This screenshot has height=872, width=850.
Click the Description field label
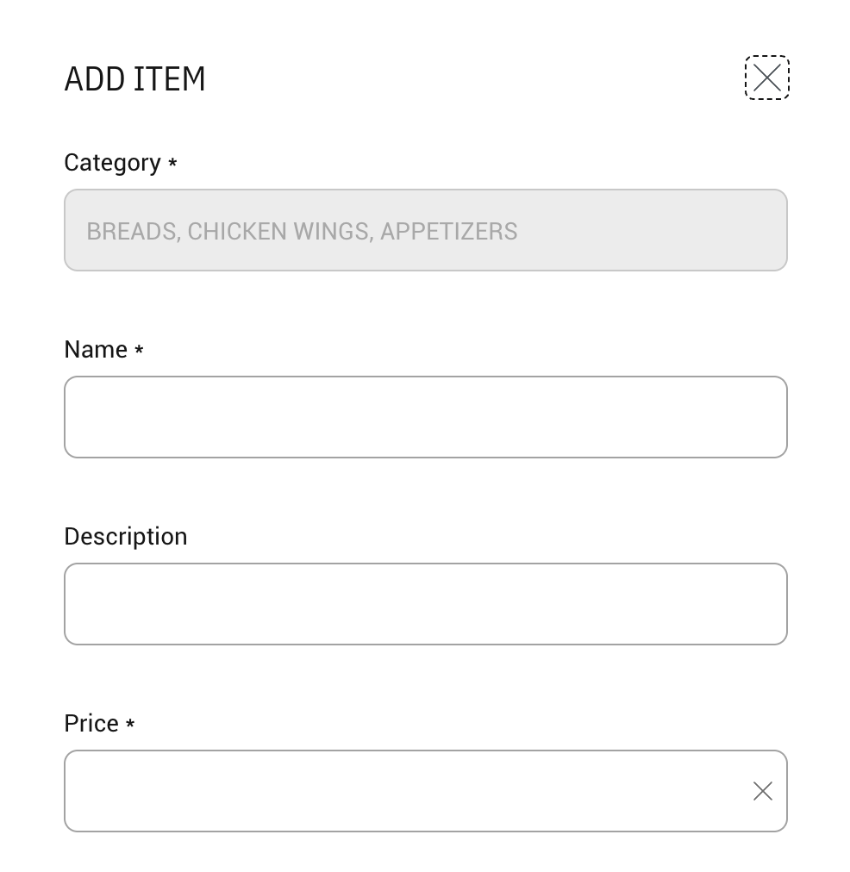pyautogui.click(x=126, y=537)
